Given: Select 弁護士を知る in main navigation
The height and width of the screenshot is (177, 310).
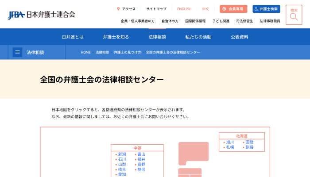Looking at the screenshot, I should point(116,37).
